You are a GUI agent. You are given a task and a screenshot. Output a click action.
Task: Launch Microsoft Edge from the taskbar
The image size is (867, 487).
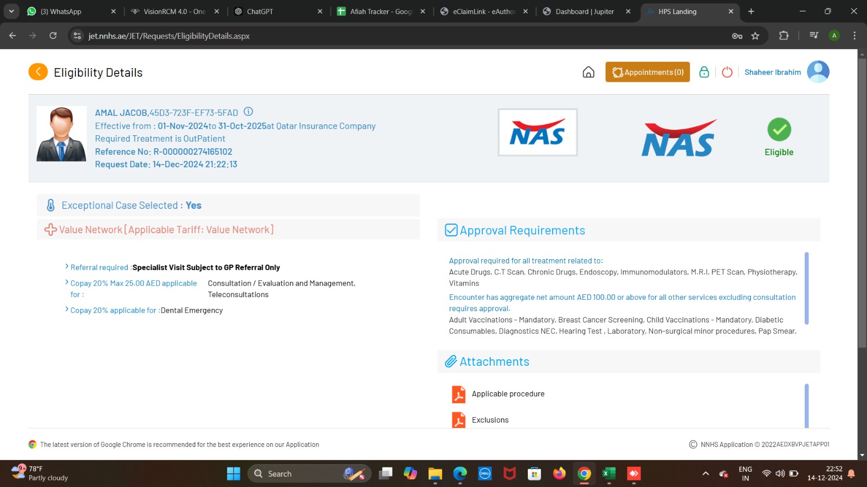tap(460, 474)
